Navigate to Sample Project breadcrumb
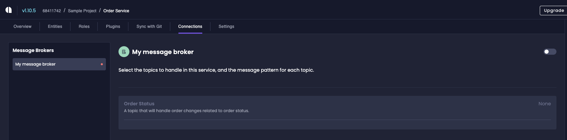Image resolution: width=567 pixels, height=140 pixels. 82,11
